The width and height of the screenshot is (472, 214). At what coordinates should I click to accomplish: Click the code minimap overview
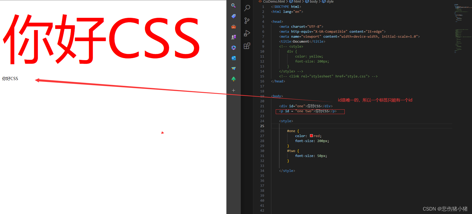[463, 29]
